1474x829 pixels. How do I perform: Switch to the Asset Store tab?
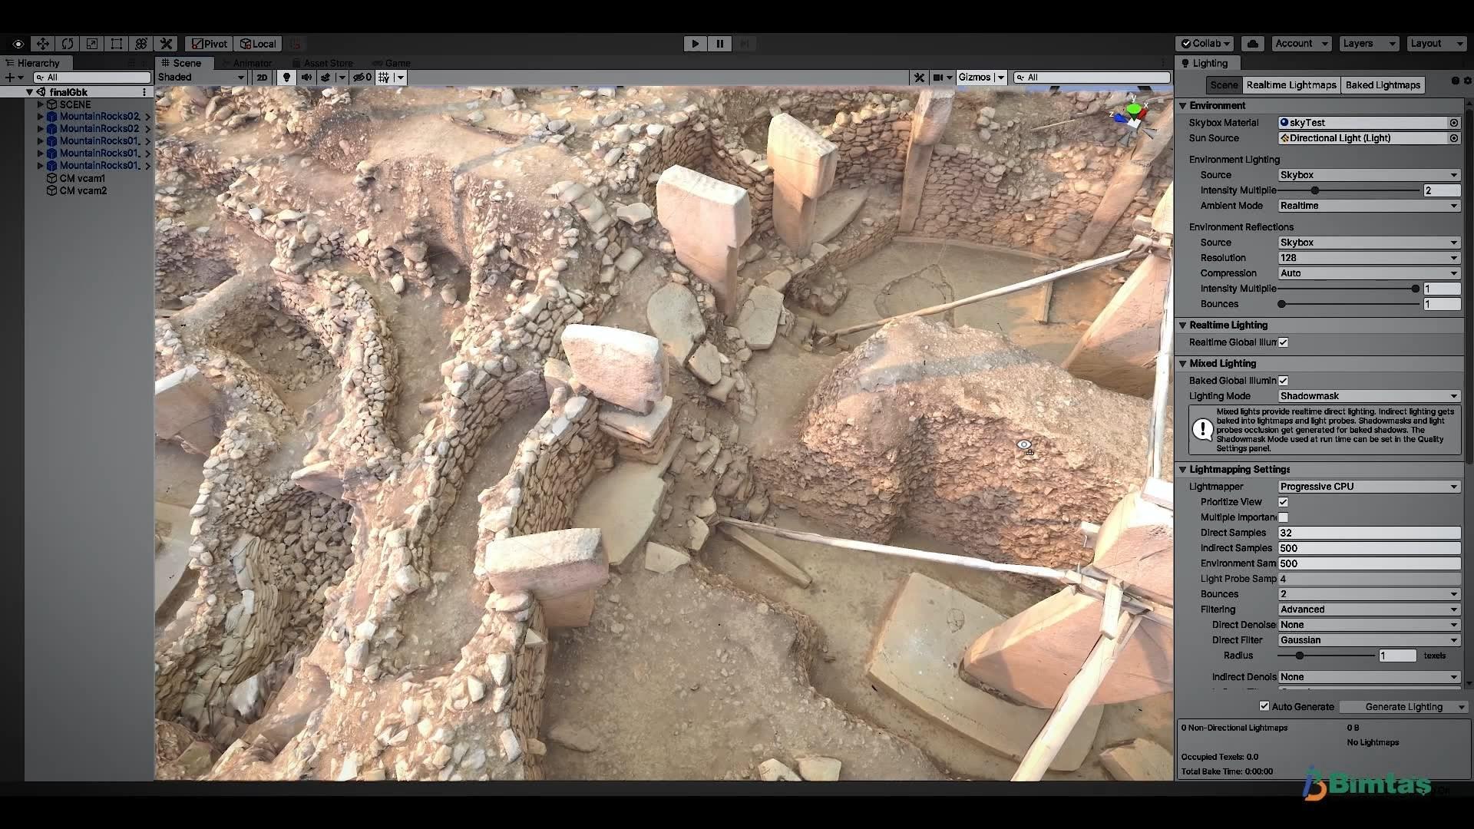tap(322, 63)
